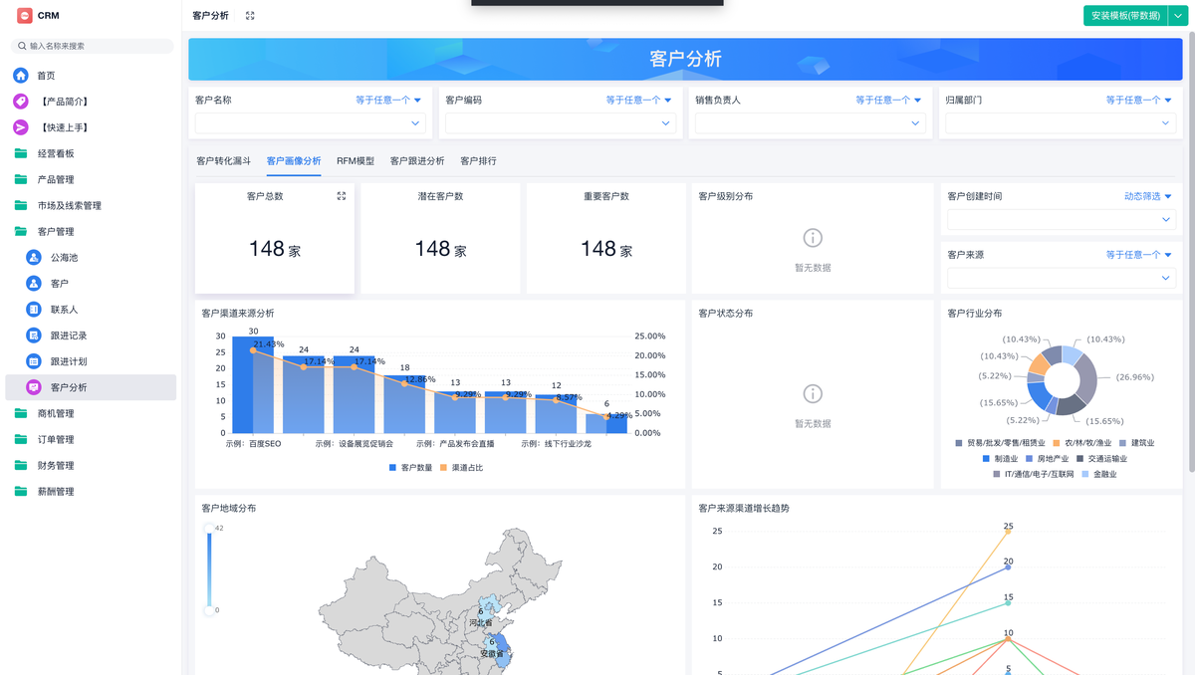Click 输入名称来搜索 search field
The image size is (1195, 675).
click(x=92, y=46)
